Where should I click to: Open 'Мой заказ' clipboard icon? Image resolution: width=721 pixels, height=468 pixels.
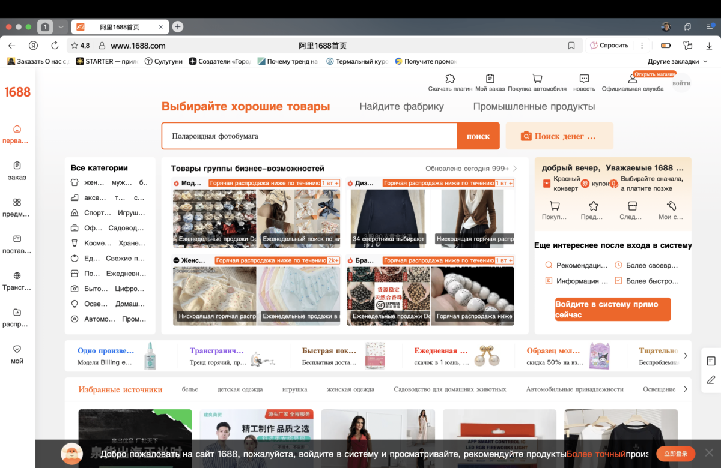tap(490, 79)
